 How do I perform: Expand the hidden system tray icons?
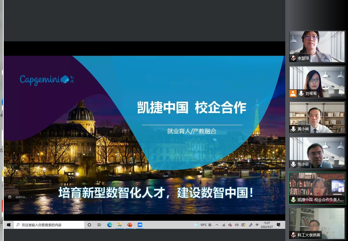click(217, 225)
